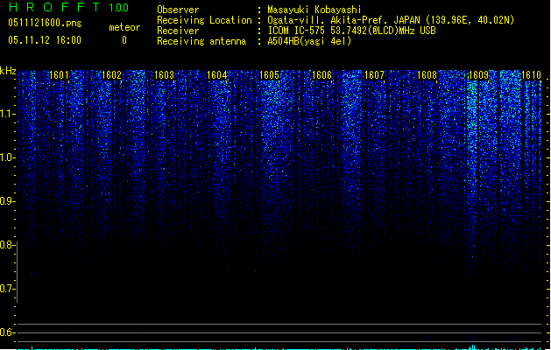
Task: Click the 1.1 kHz axis label
Action: [x=7, y=114]
